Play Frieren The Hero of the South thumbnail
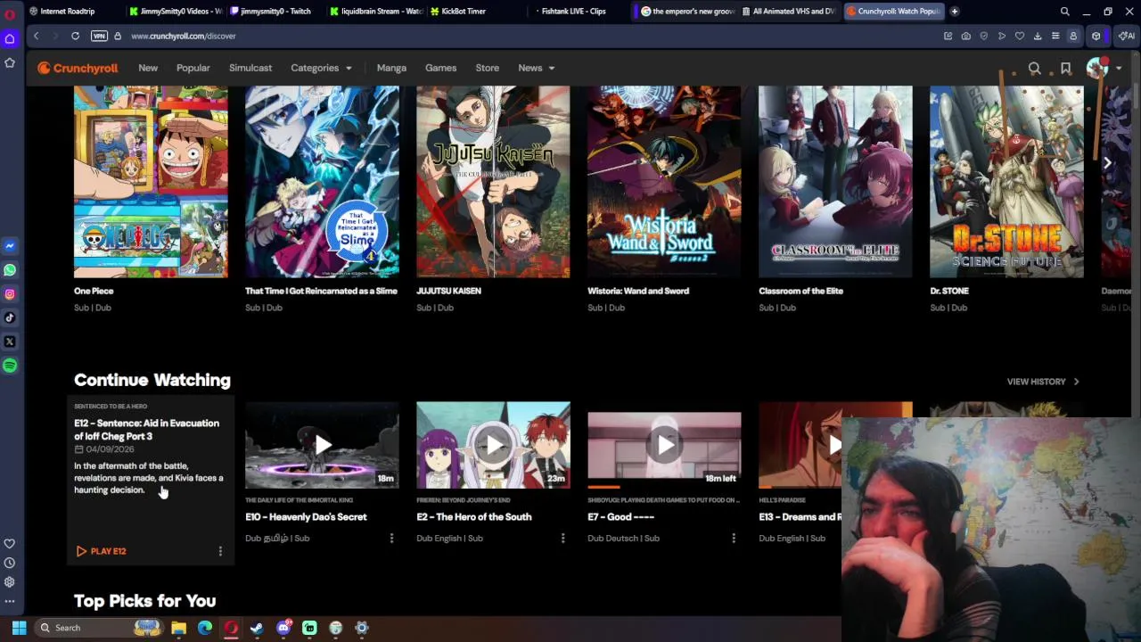1141x642 pixels. 493,445
